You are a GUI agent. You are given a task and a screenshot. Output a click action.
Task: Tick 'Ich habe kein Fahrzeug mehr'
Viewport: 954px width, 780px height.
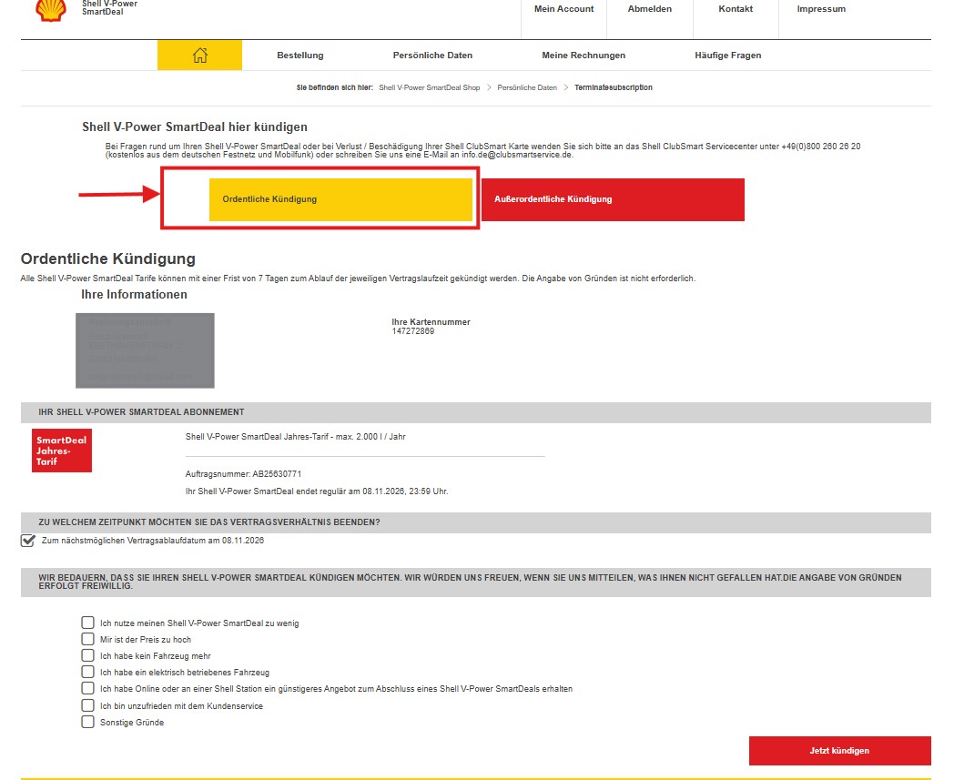point(87,656)
